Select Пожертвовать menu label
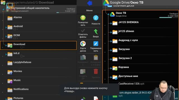This screenshot has width=179, height=100. pyautogui.click(x=83, y=24)
